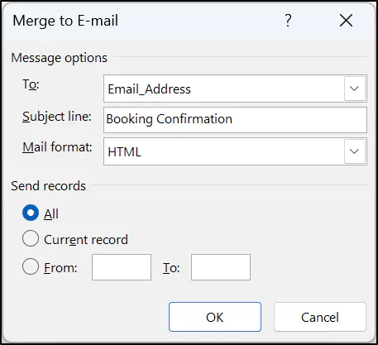Select the From range radio button
The image size is (378, 345).
click(31, 266)
